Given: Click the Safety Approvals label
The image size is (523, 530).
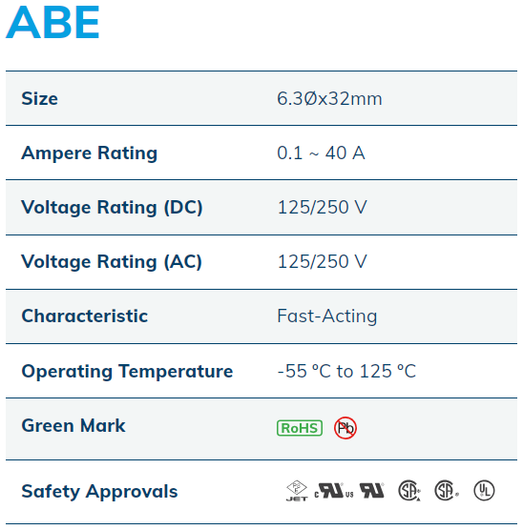Looking at the screenshot, I should click(x=99, y=492).
